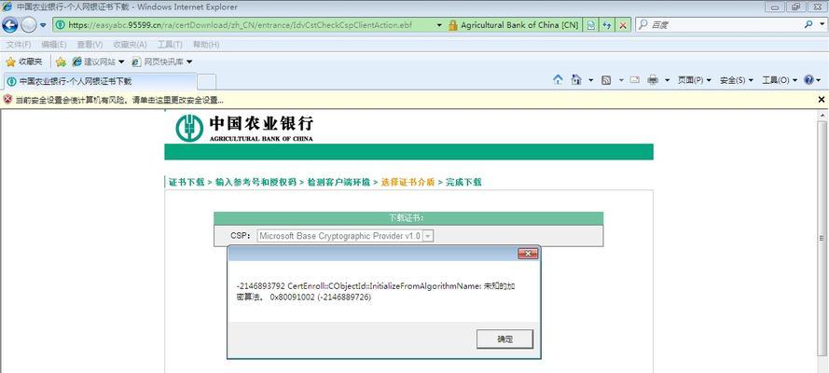Stop loading with the red X button
The image size is (829, 373).
(x=623, y=25)
